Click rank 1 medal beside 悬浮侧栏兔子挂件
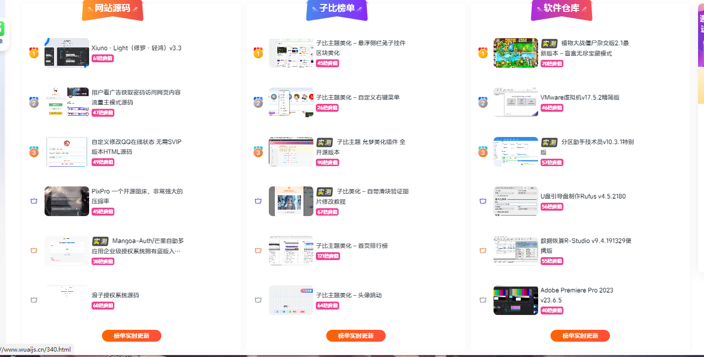This screenshot has height=357, width=704. point(258,52)
